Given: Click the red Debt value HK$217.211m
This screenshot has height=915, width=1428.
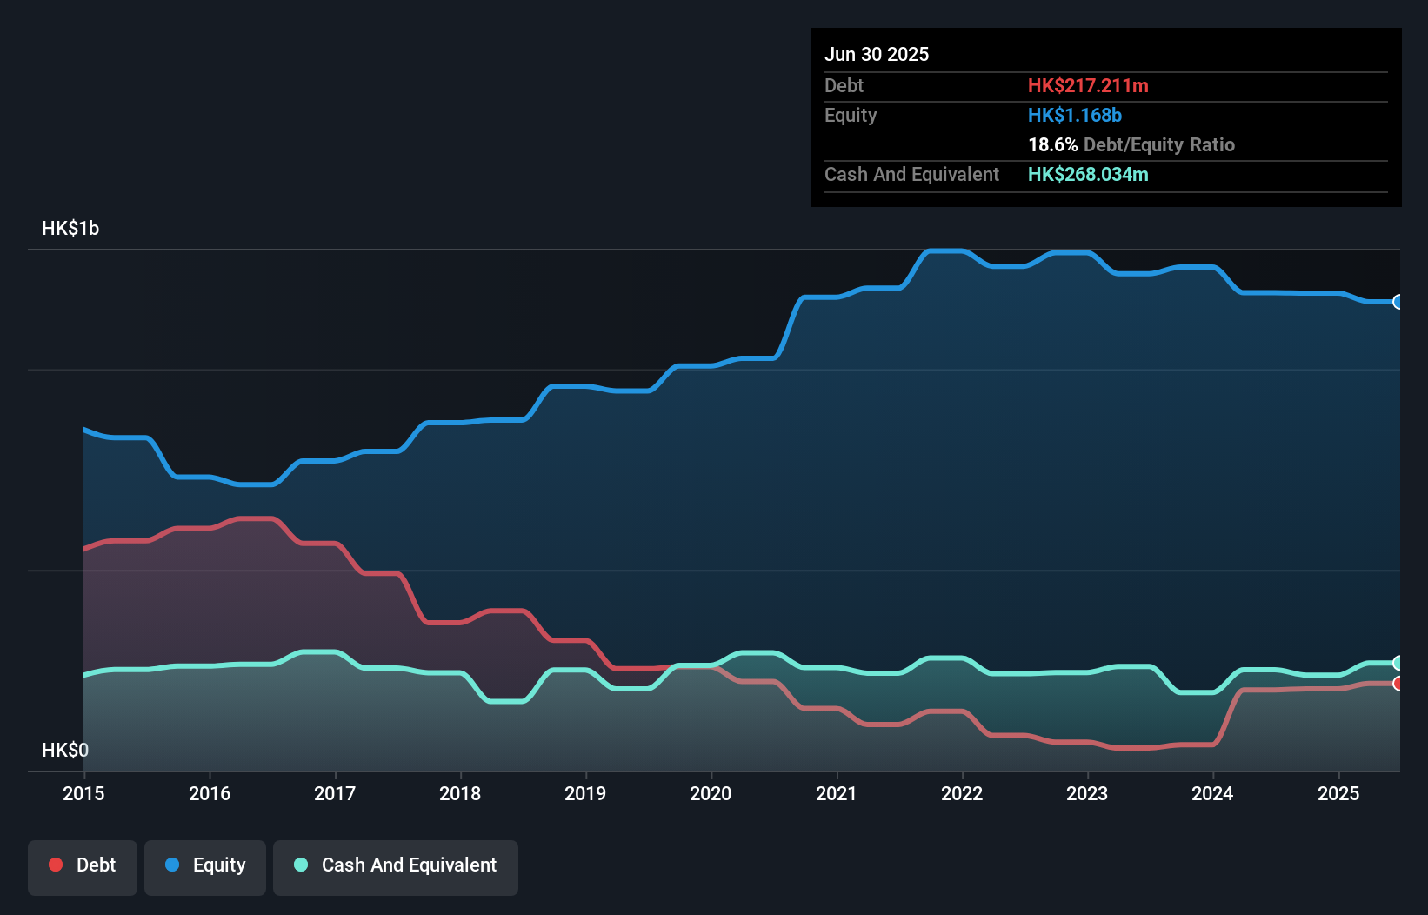Looking at the screenshot, I should [x=1088, y=85].
